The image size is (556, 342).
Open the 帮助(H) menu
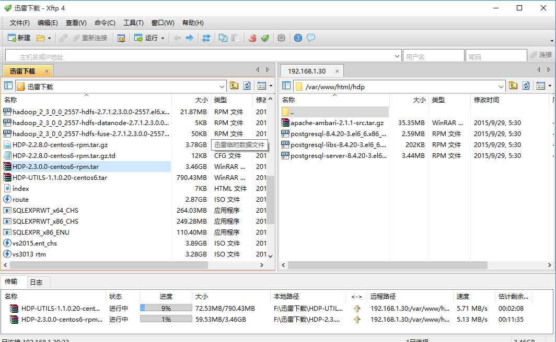(193, 22)
